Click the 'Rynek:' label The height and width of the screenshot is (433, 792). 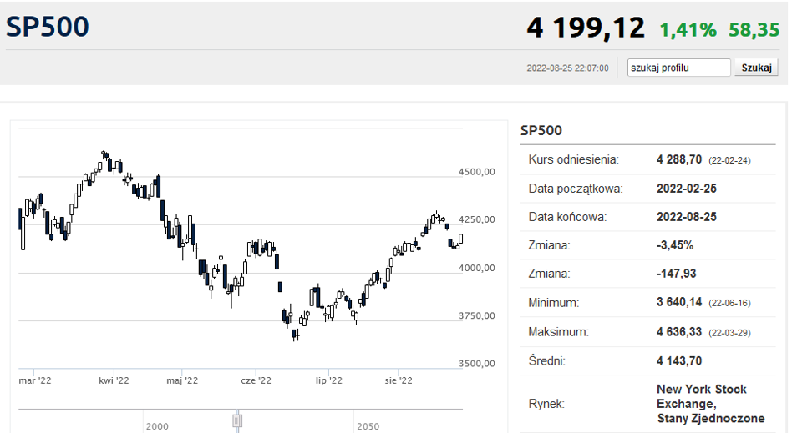coord(546,404)
